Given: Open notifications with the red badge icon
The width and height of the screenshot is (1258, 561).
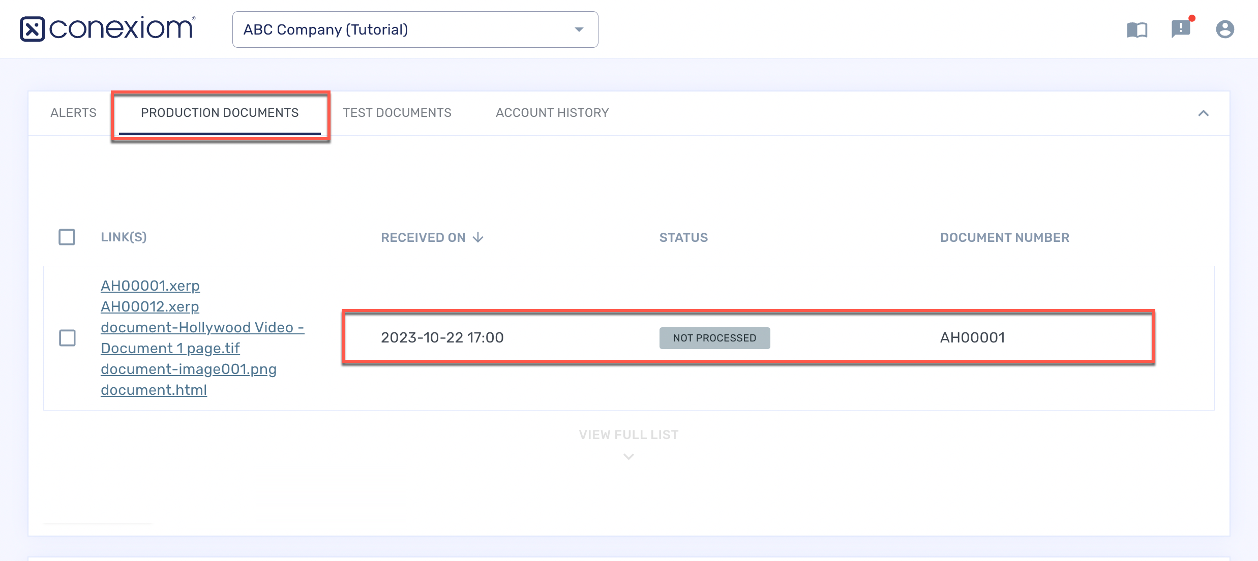Looking at the screenshot, I should click(x=1180, y=29).
